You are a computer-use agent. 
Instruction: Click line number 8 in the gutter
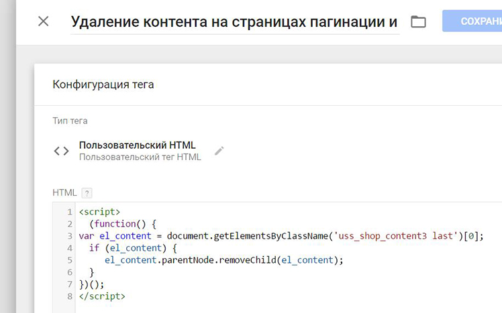tap(70, 296)
